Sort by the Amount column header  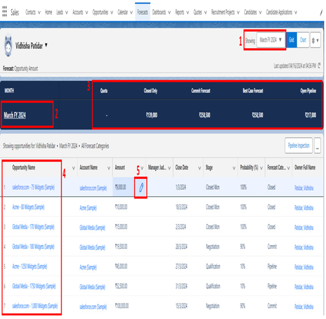click(x=120, y=168)
